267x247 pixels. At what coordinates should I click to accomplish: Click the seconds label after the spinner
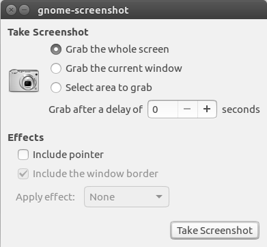(241, 109)
